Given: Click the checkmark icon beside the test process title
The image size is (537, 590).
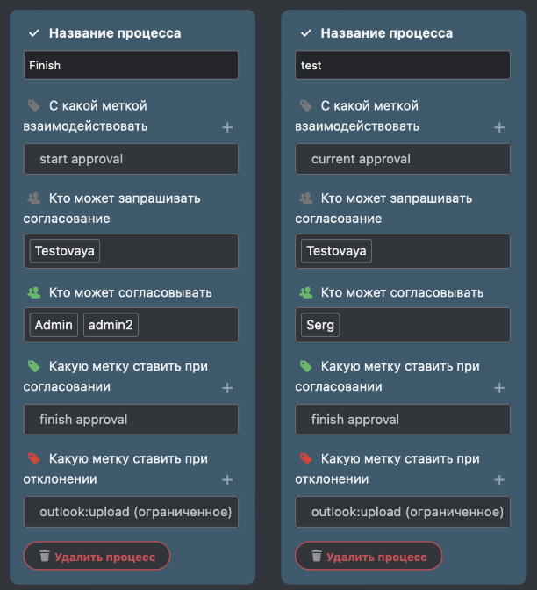Looking at the screenshot, I should point(305,33).
